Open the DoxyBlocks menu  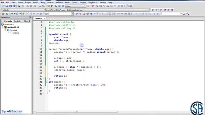point(93,2)
